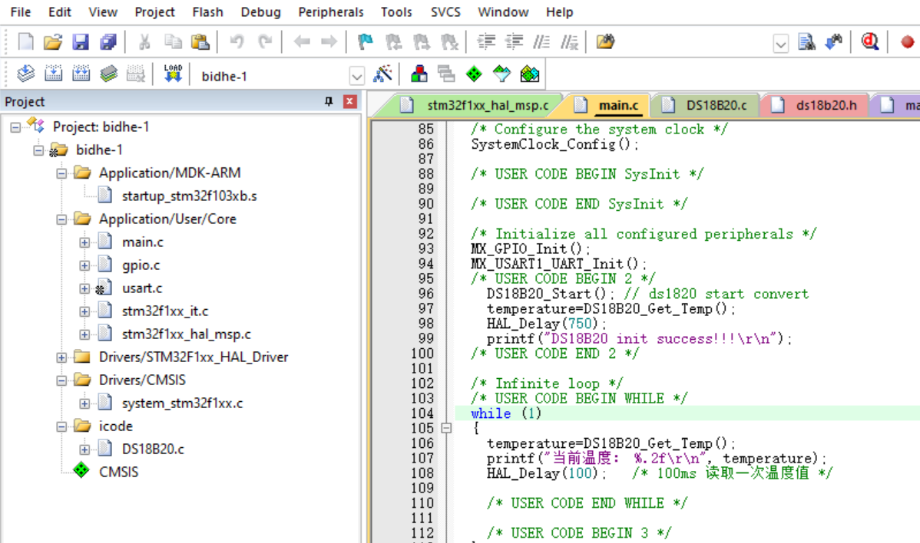Click the Manage Project Items icon

(419, 74)
